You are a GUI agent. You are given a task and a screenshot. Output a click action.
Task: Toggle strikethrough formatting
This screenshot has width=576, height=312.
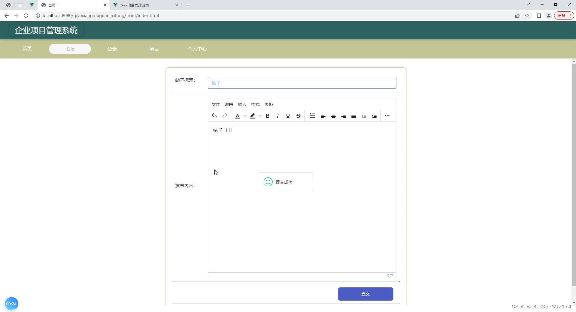click(x=298, y=116)
